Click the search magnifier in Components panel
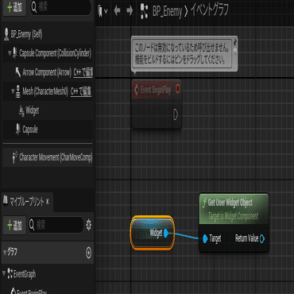The image size is (294, 294). tap(34, 8)
